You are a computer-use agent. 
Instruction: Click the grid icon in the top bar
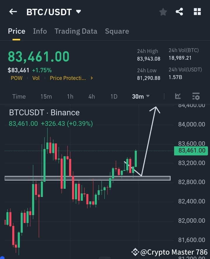[x=197, y=12]
